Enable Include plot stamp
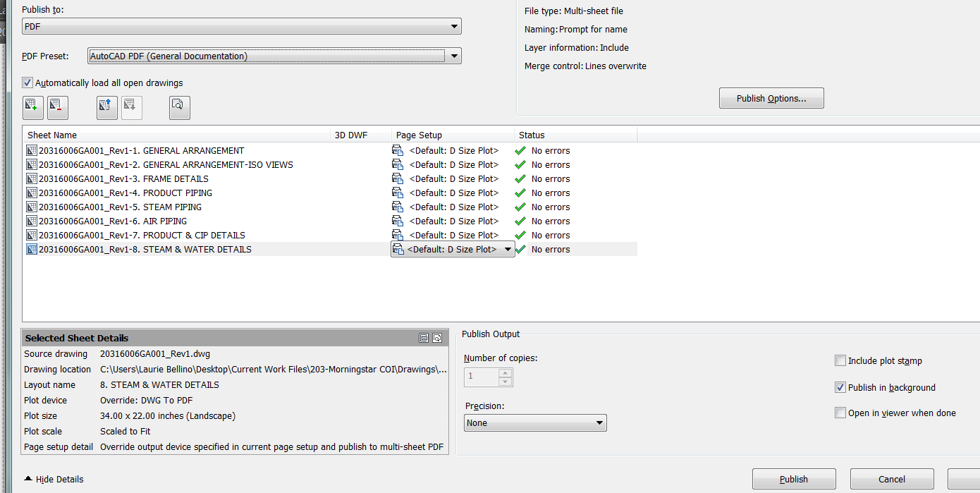Viewport: 980px width, 493px height. tap(840, 360)
